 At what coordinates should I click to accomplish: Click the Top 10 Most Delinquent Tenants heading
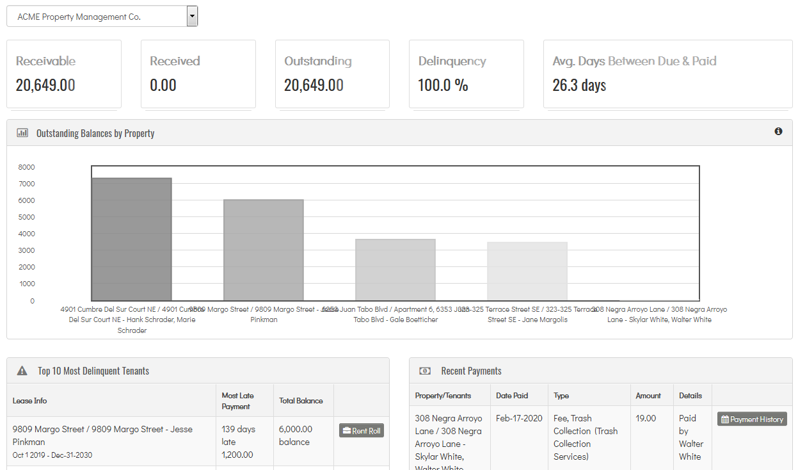click(93, 371)
